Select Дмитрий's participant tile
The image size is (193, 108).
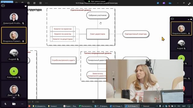click(14, 89)
